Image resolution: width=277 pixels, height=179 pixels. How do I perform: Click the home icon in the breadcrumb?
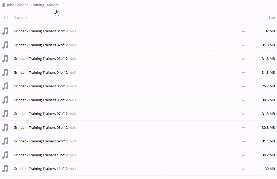pos(4,5)
